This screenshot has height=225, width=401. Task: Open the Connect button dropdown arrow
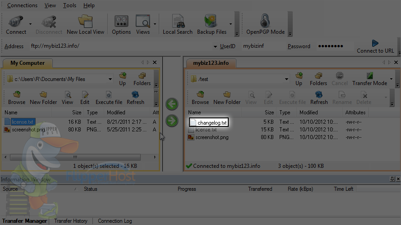[30, 24]
